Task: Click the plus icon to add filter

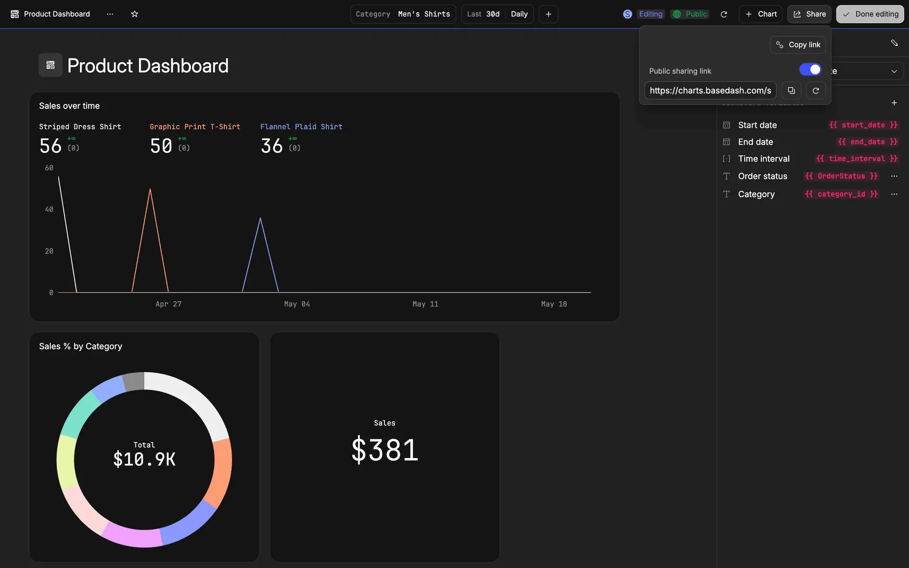Action: coord(548,14)
